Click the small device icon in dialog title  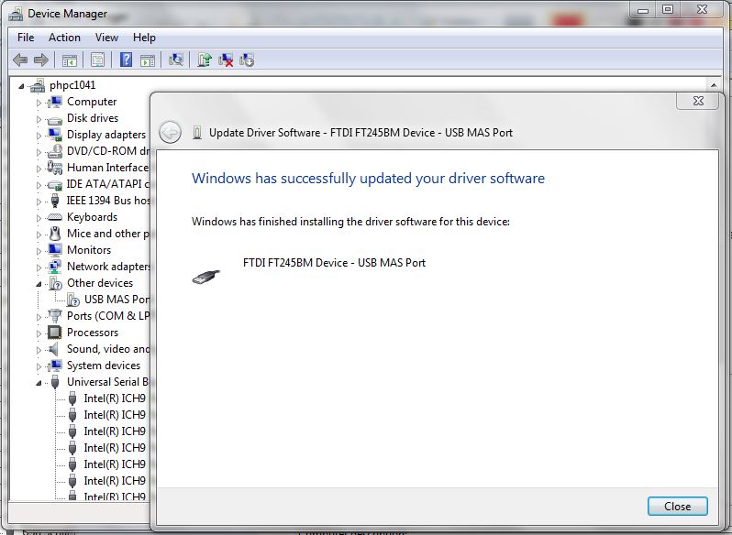tap(197, 133)
